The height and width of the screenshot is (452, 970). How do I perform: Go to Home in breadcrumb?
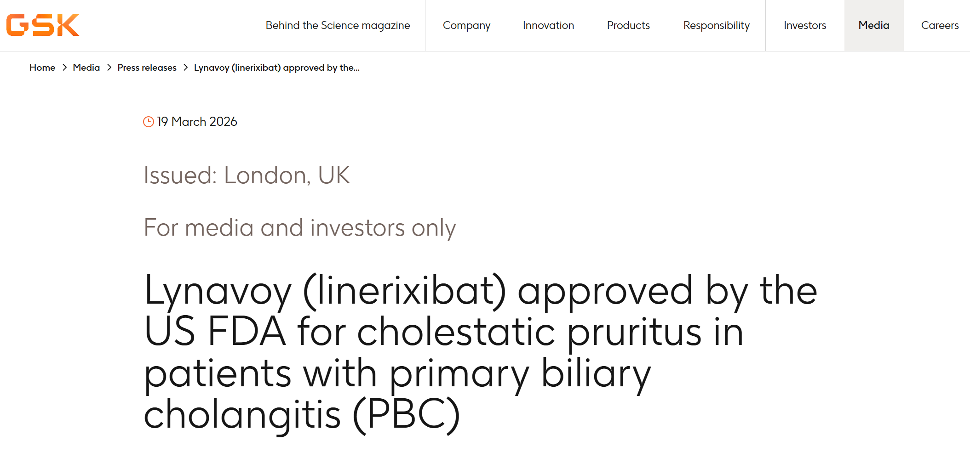coord(42,68)
